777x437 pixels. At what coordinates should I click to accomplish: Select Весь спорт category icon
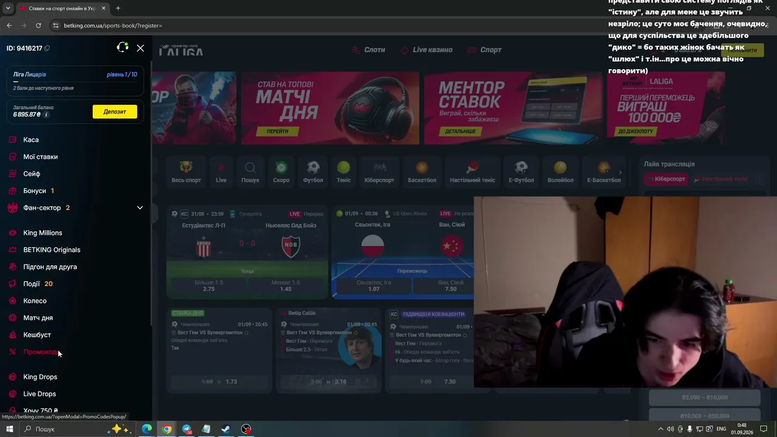[x=186, y=171]
